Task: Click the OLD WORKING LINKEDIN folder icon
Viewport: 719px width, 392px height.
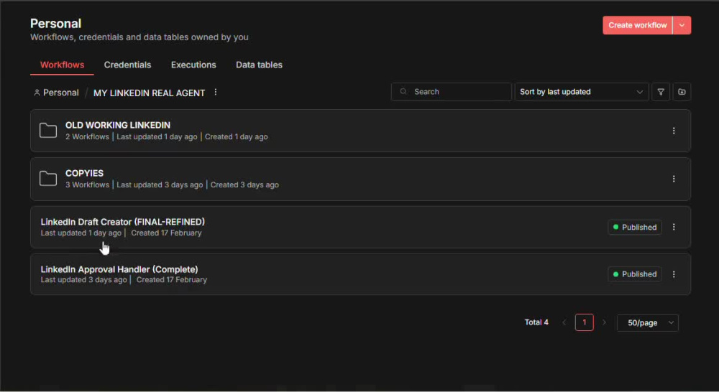Action: pos(48,131)
